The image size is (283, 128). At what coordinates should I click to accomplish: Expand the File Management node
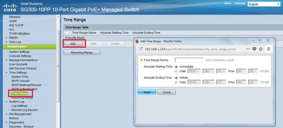[x=7, y=114]
